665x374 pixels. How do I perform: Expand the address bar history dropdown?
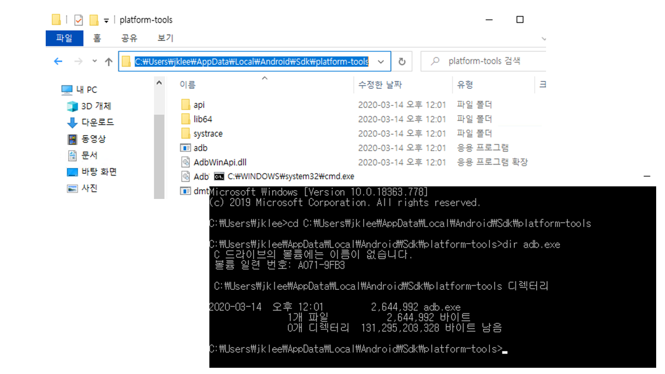click(x=381, y=62)
